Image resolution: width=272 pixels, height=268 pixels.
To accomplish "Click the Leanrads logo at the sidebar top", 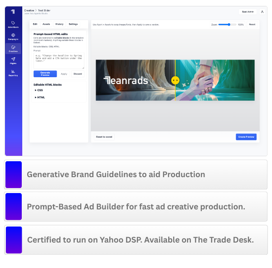I will (13, 11).
